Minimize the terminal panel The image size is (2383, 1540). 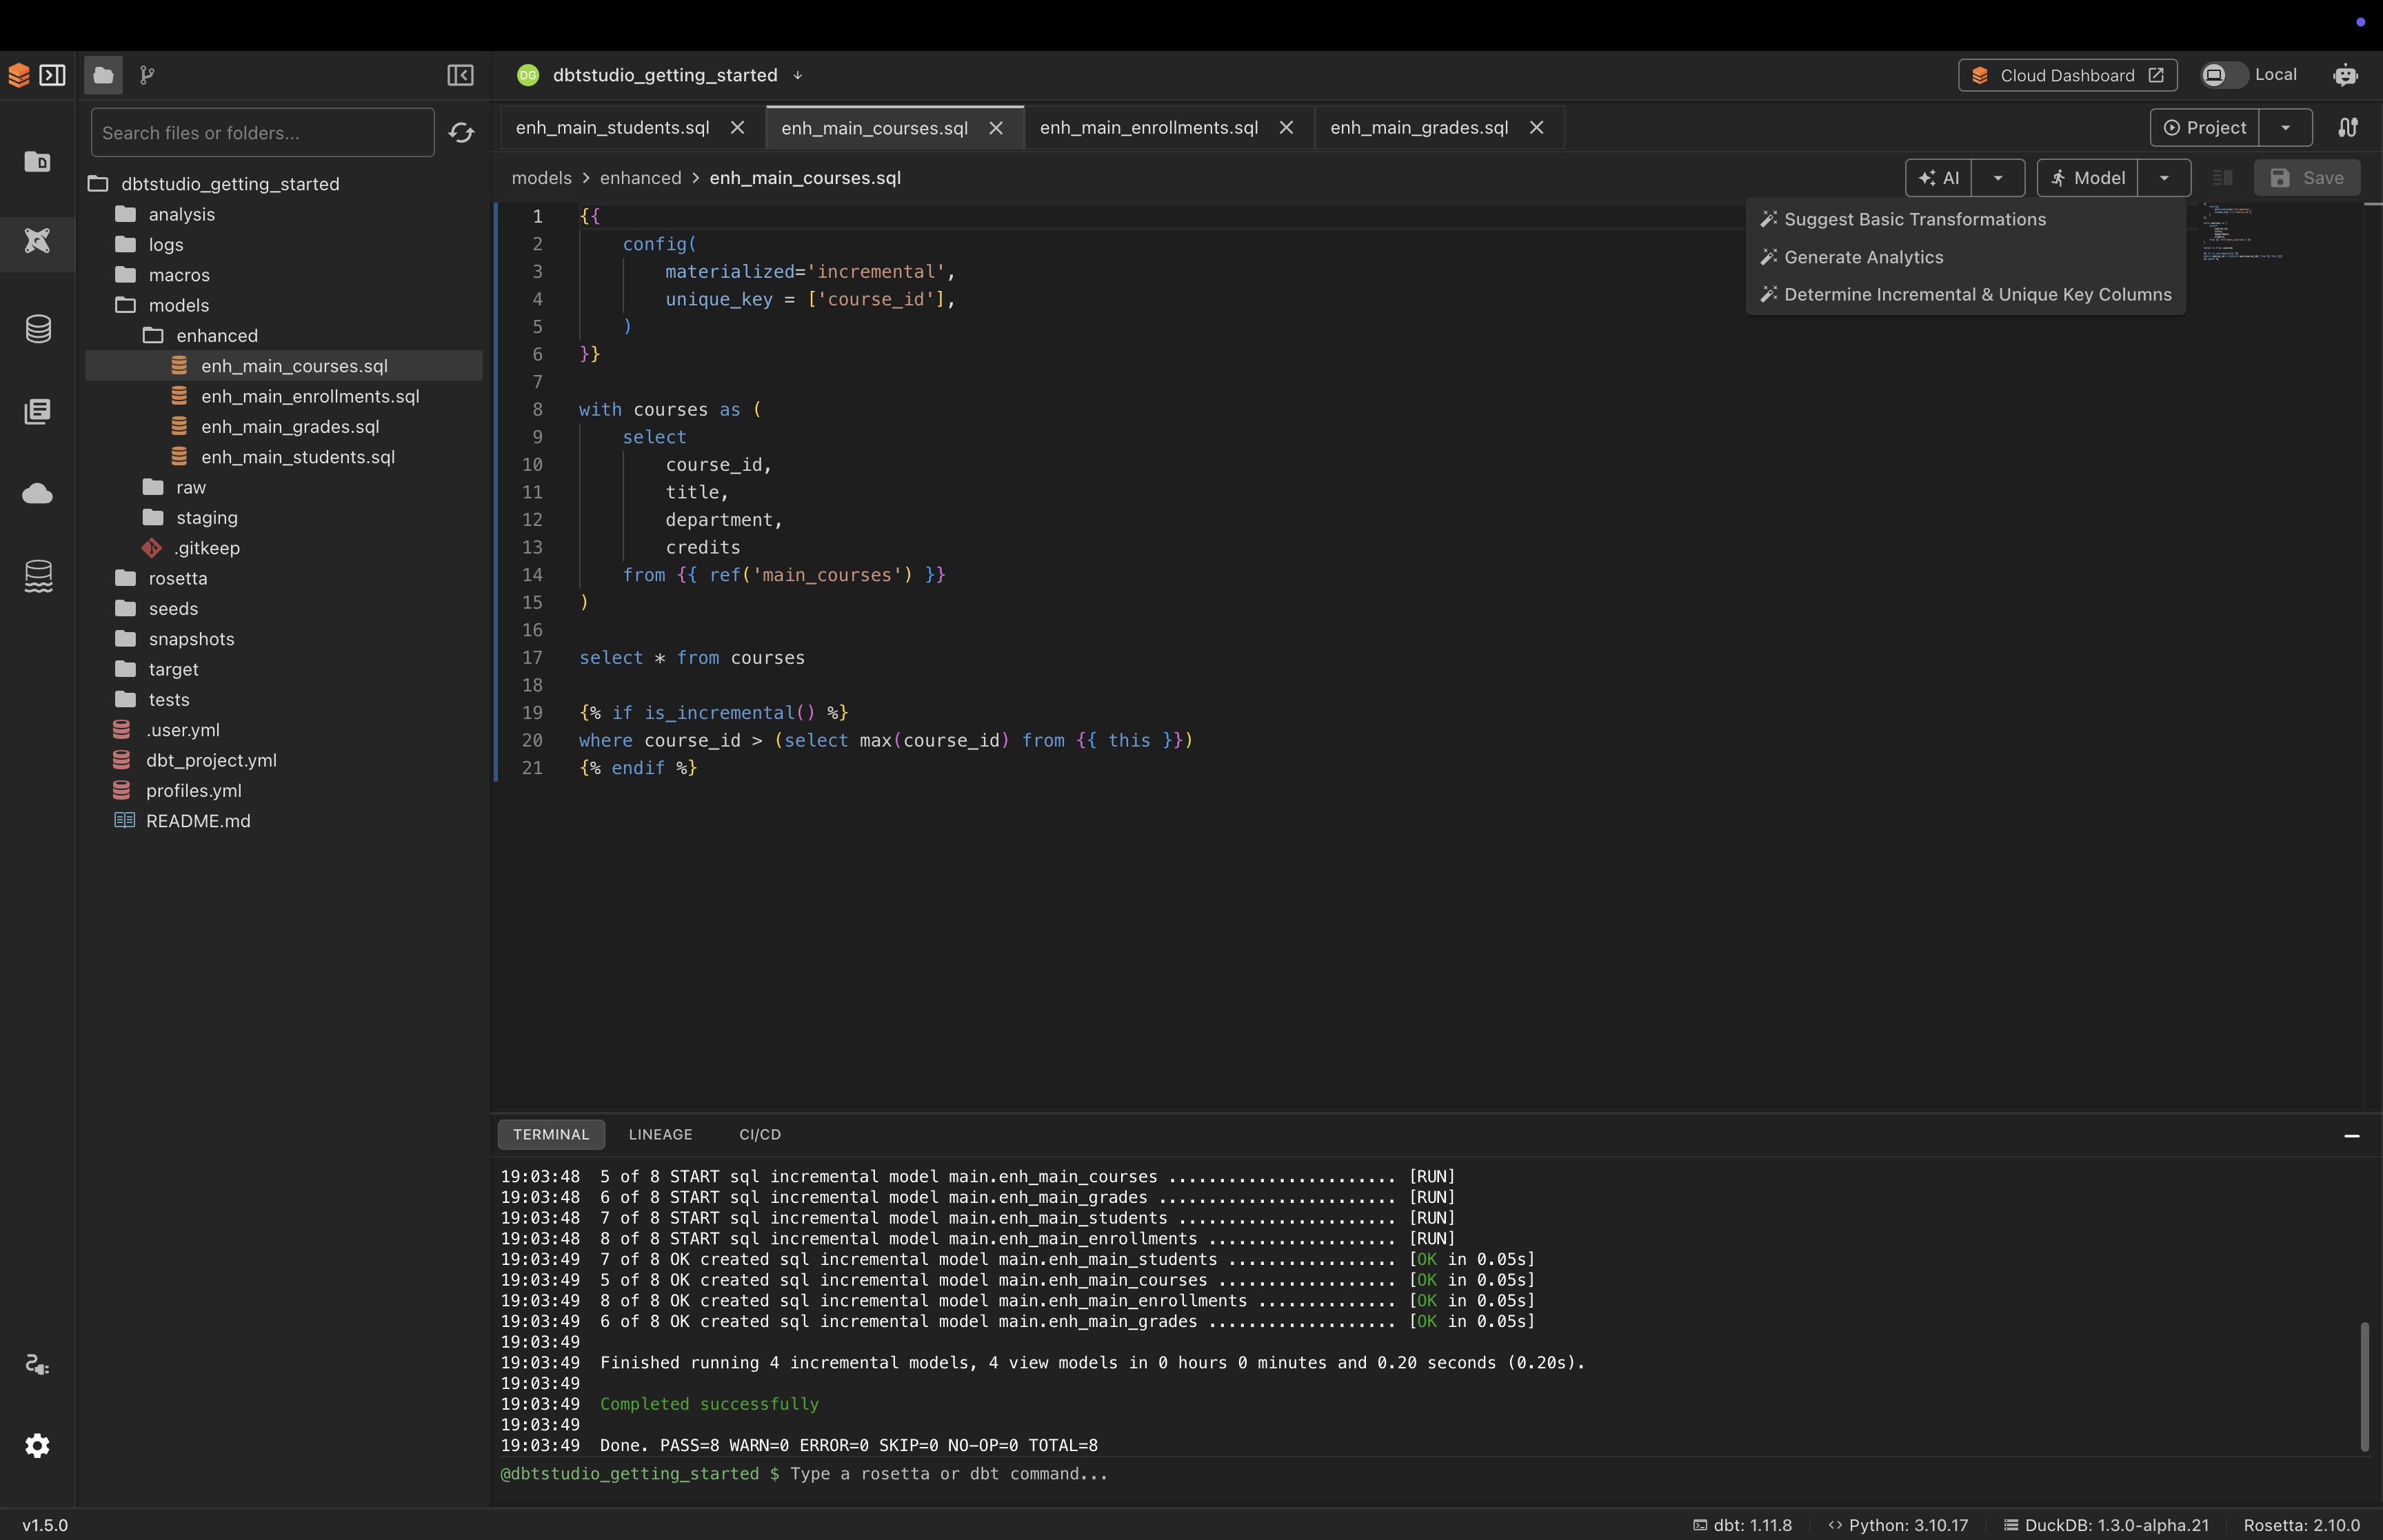[x=2352, y=1136]
